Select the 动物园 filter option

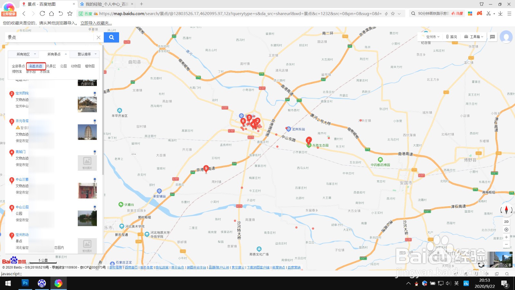76,66
